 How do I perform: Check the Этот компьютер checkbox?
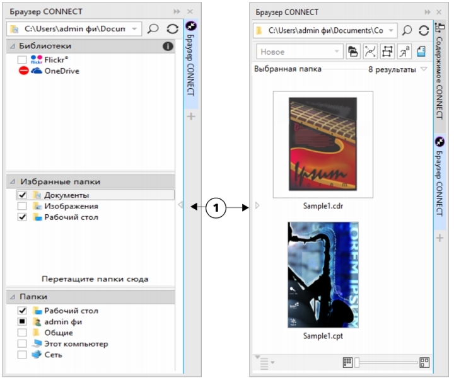click(22, 344)
